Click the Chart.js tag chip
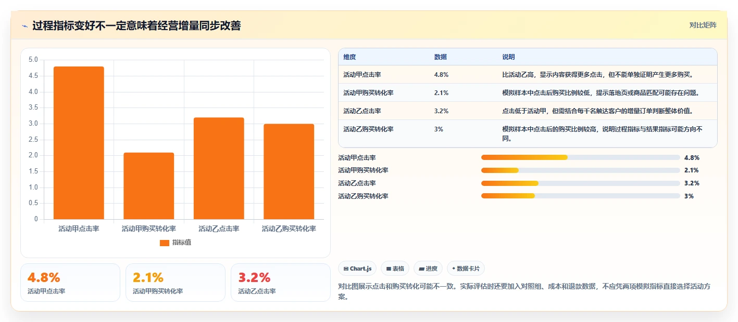This screenshot has width=738, height=322. tap(357, 269)
